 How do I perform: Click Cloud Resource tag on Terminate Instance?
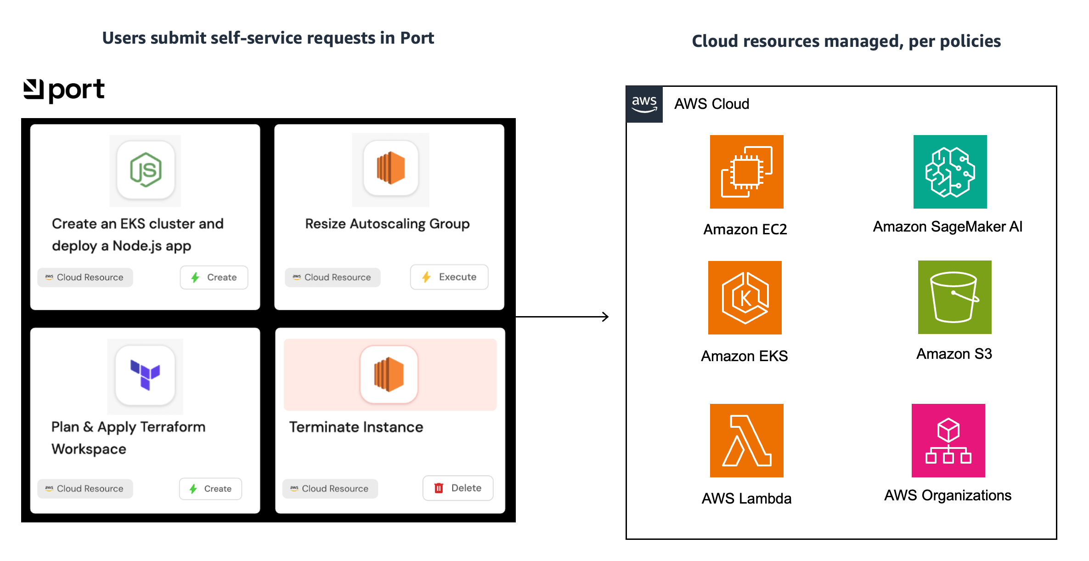tap(330, 489)
